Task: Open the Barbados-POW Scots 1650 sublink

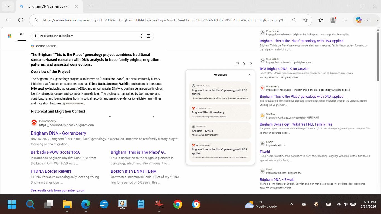Action: (x=56, y=152)
